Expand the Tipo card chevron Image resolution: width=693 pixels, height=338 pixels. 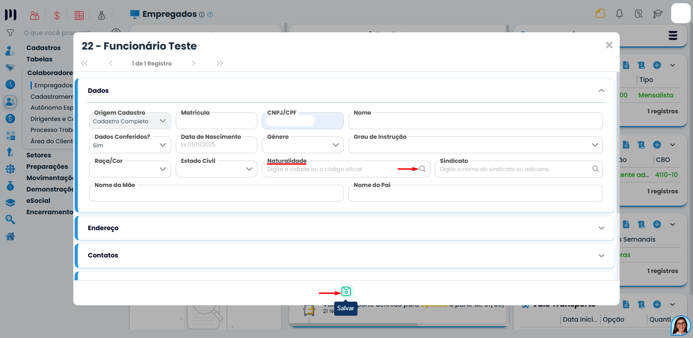click(673, 65)
